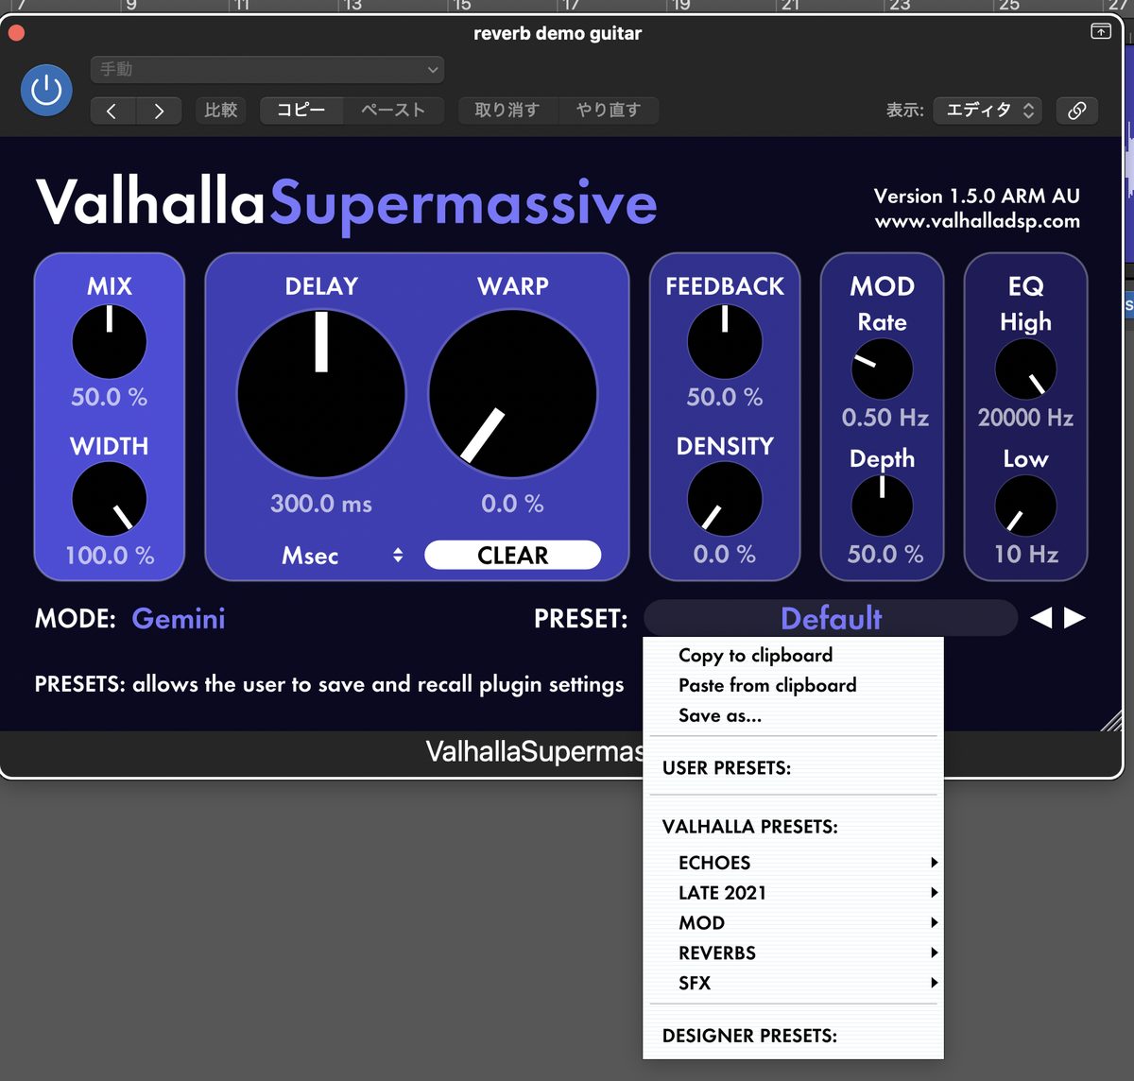Click the large DELAY knob
1134x1081 pixels.
point(321,394)
